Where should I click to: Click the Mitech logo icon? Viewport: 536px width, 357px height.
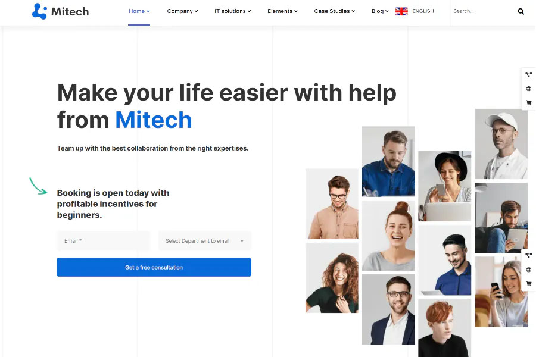coord(39,11)
